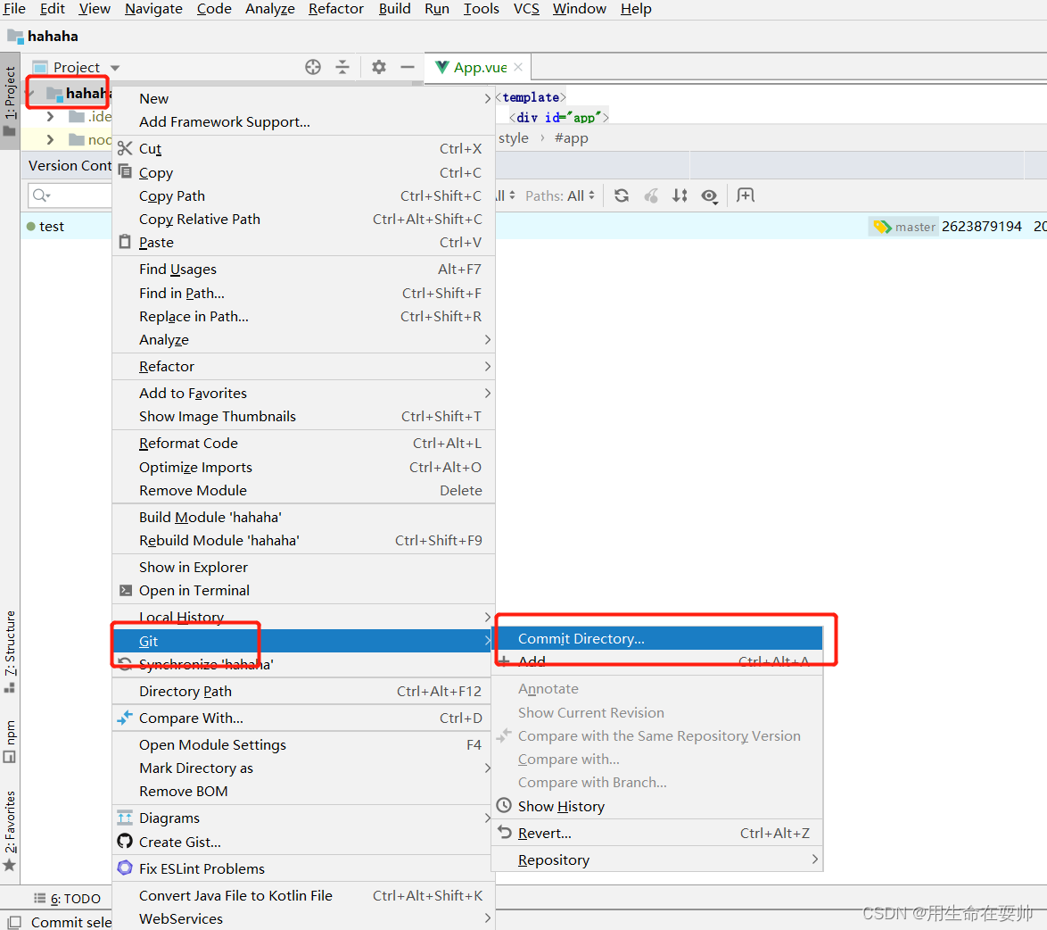Open the Paths: All filter dropdown
The image size is (1047, 930).
[559, 195]
